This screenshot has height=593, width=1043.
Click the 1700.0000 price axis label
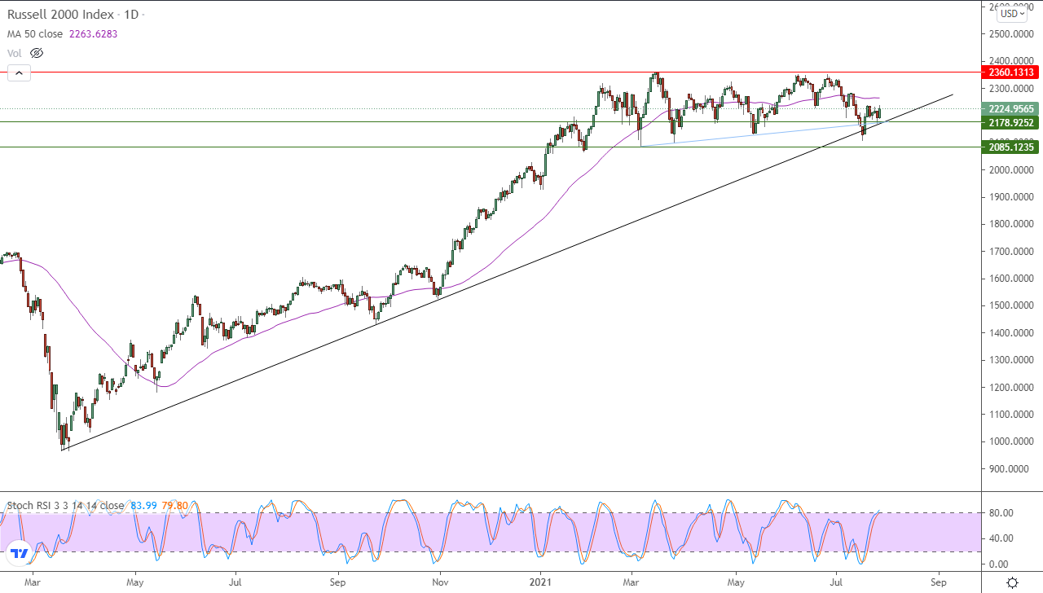point(1011,252)
